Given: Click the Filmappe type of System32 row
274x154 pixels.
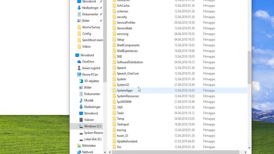Looking at the screenshot, I should 209,85.
